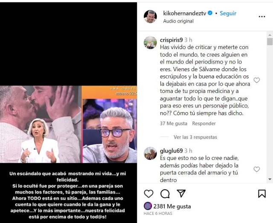The height and width of the screenshot is (223, 273).
Task: View who liked: 2381 Me gusta
Action: coord(172,206)
